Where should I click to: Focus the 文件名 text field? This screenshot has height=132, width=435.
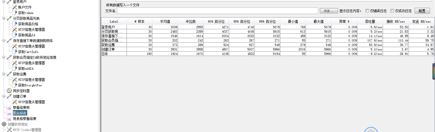coord(217,11)
